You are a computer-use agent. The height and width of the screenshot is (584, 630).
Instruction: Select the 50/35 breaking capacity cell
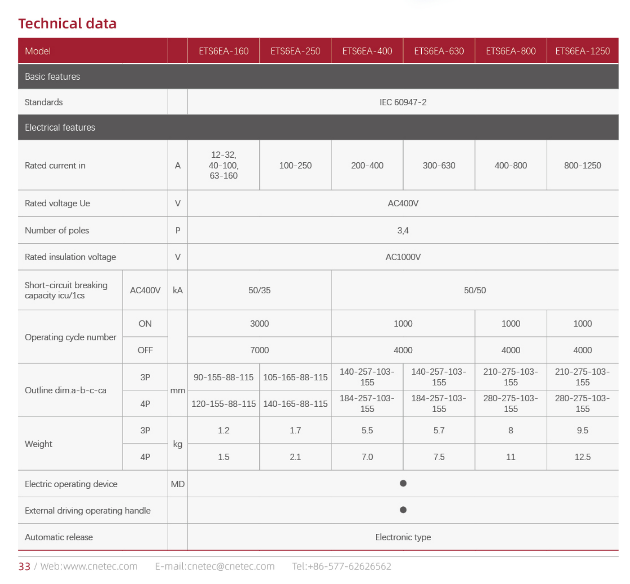[x=259, y=290]
